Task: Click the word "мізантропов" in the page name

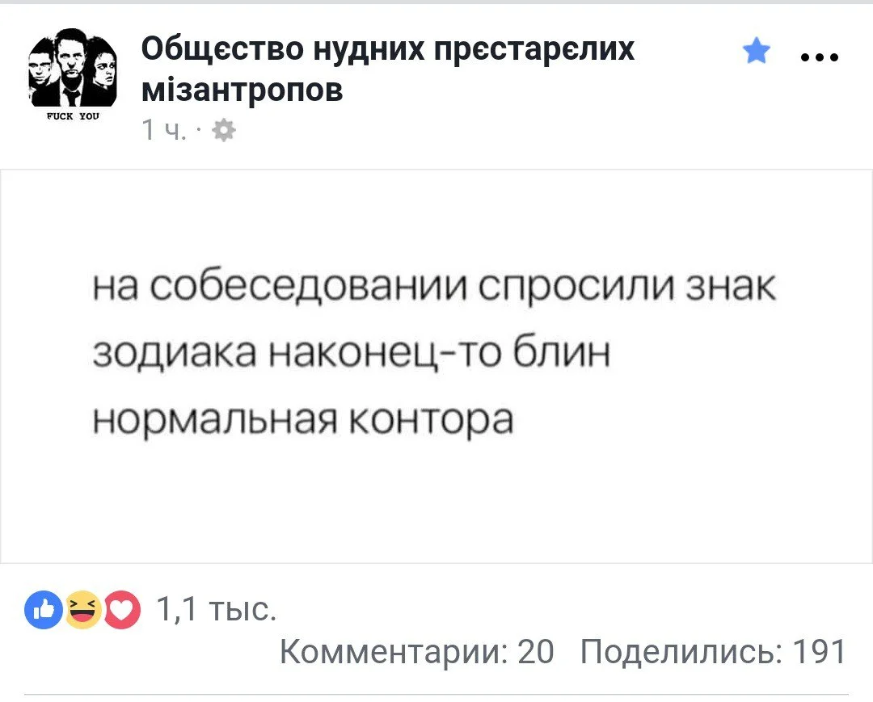Action: tap(242, 90)
